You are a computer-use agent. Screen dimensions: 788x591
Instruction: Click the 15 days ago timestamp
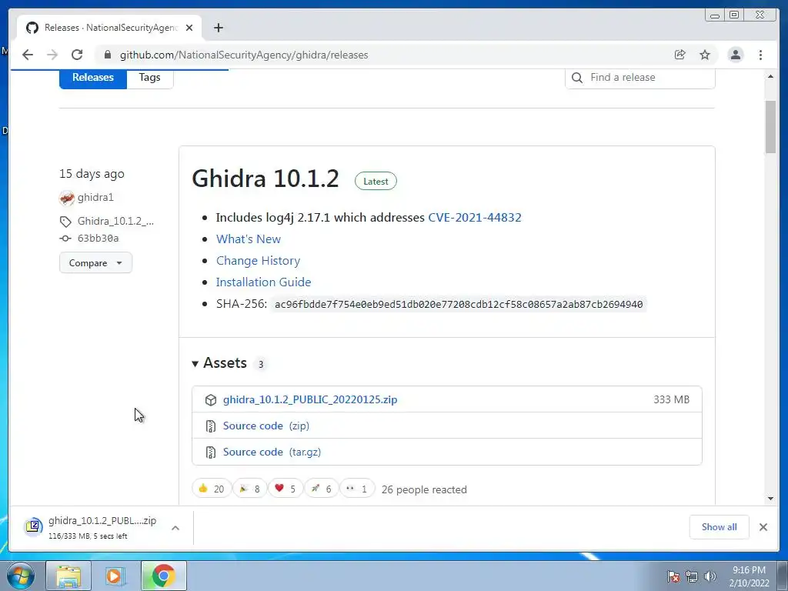92,174
